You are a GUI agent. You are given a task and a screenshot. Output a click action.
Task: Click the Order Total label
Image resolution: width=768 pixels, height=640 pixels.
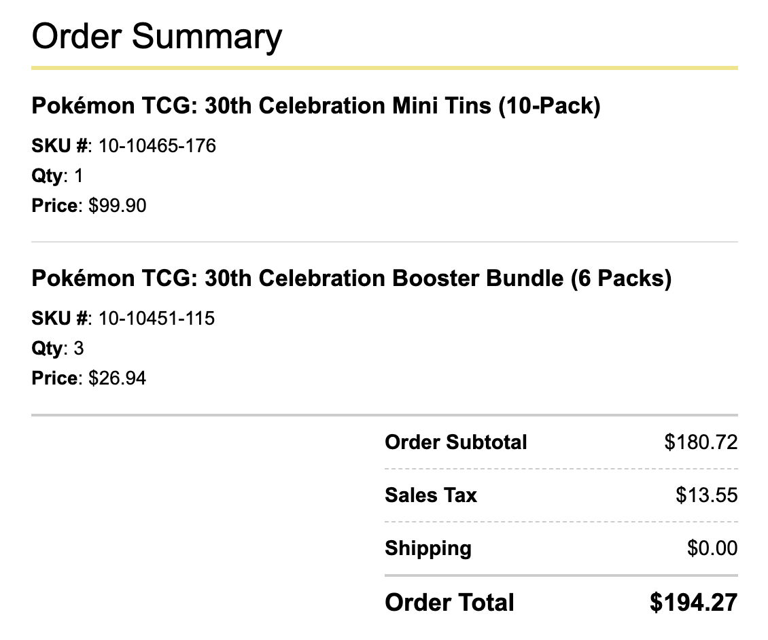pos(449,603)
